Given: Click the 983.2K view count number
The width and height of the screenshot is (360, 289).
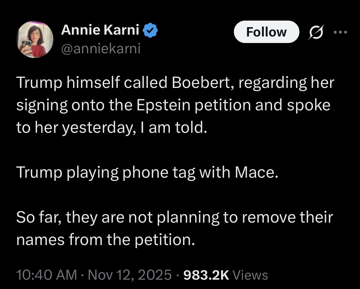Looking at the screenshot, I should pos(206,275).
